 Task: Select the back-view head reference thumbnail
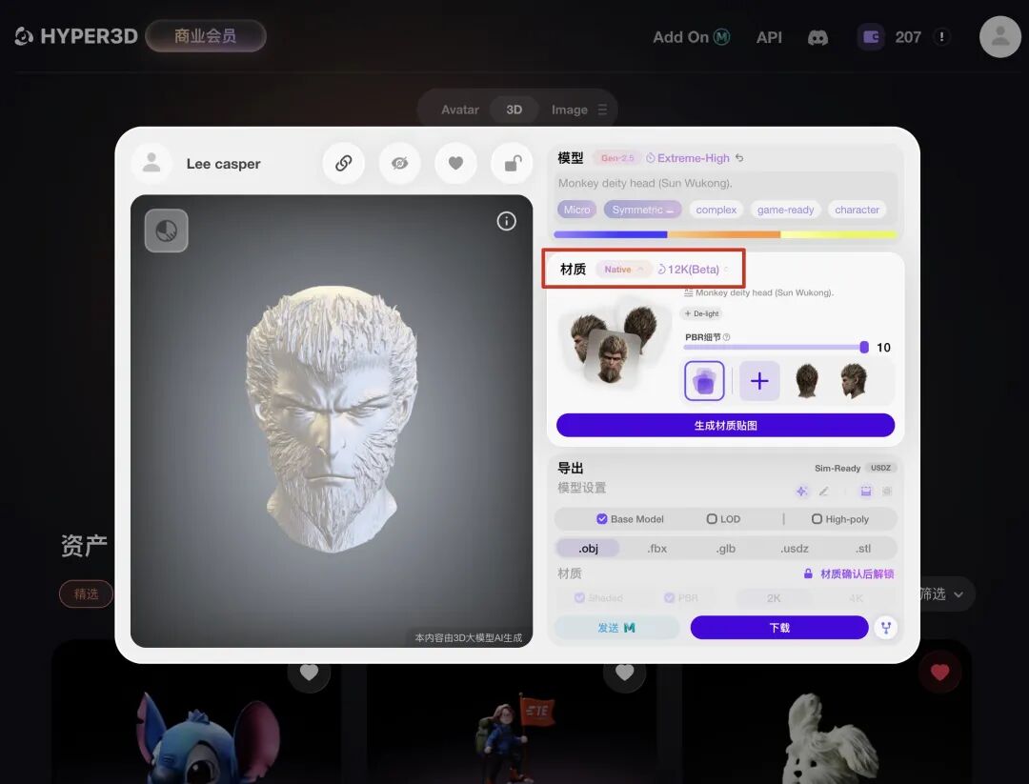point(807,380)
